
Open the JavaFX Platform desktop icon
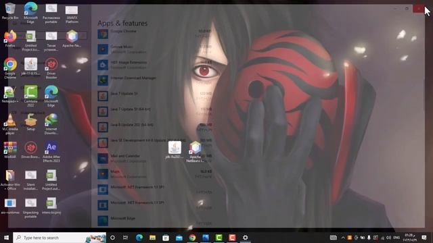(x=72, y=14)
